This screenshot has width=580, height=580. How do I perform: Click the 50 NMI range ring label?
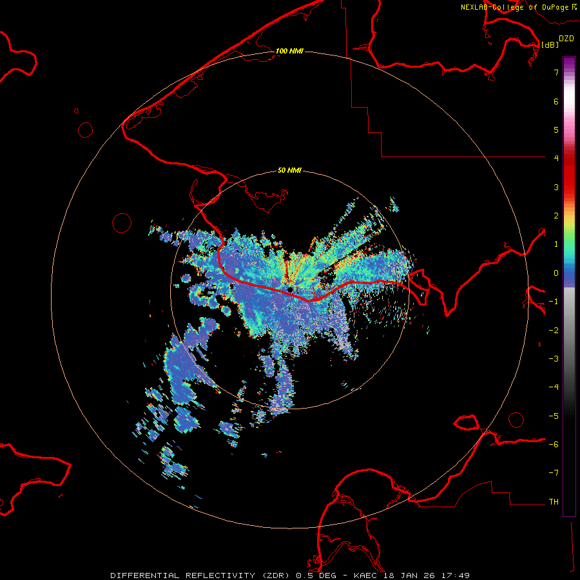click(289, 171)
